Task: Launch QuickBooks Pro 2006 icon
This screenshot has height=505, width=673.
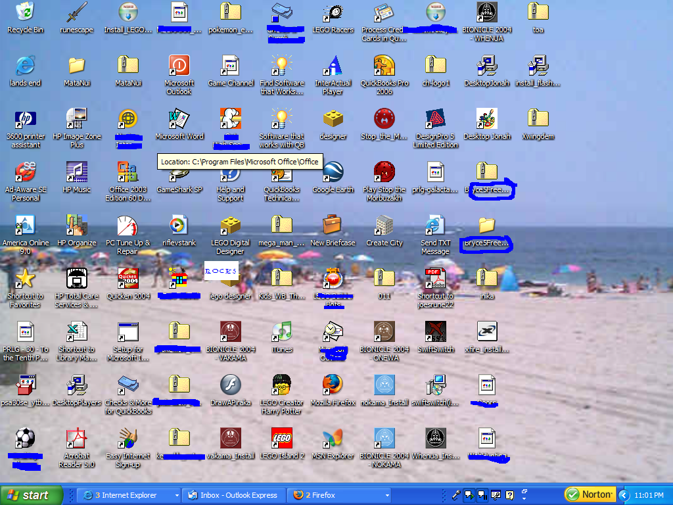Action: click(x=384, y=66)
